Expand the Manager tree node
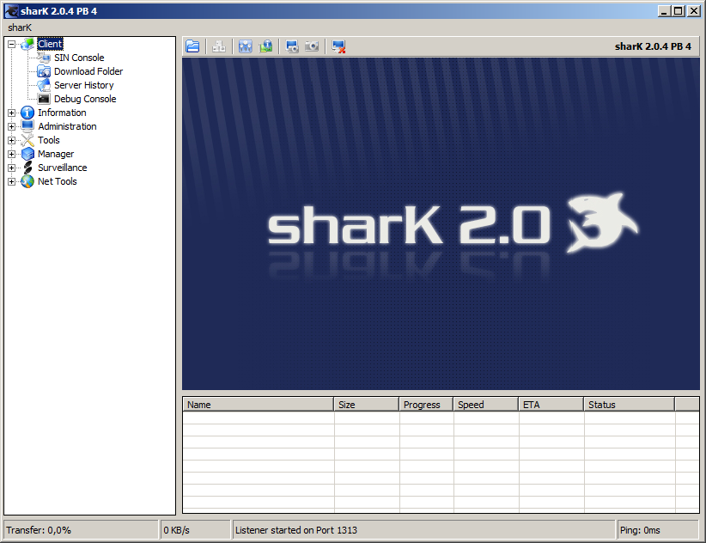706x543 pixels. click(x=11, y=154)
